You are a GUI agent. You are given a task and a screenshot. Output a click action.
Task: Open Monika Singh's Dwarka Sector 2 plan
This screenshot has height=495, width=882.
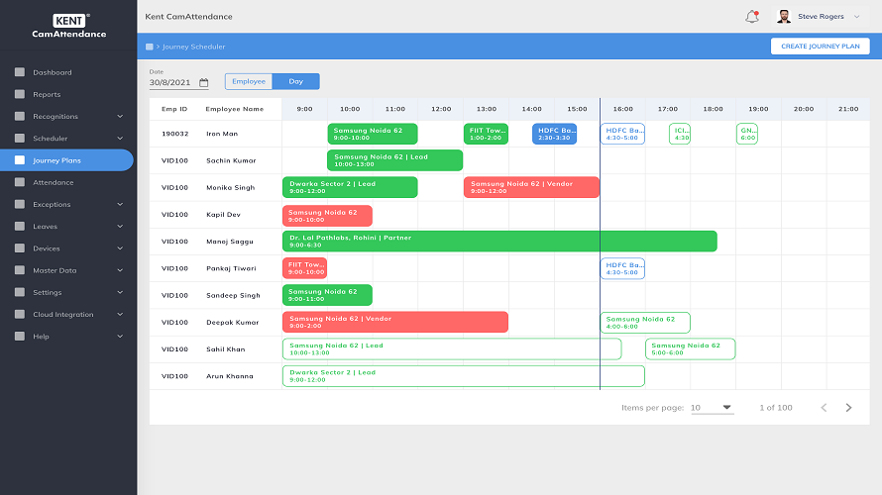pyautogui.click(x=350, y=187)
